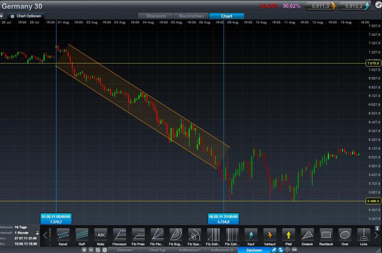
Task: Click the vertical slider beside Kanal tool
Action: click(50, 236)
